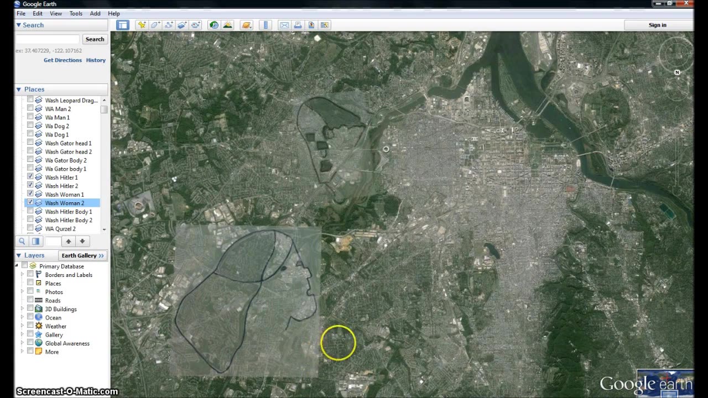Click the Places list scrollbar thumb
This screenshot has height=398, width=708.
point(104,109)
